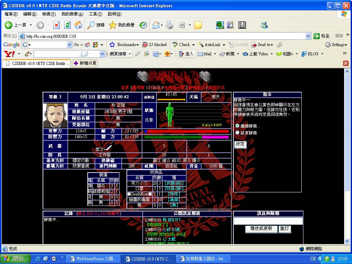Open the 我的最愛 star favorites pane
The image size is (352, 264).
[x=121, y=25]
